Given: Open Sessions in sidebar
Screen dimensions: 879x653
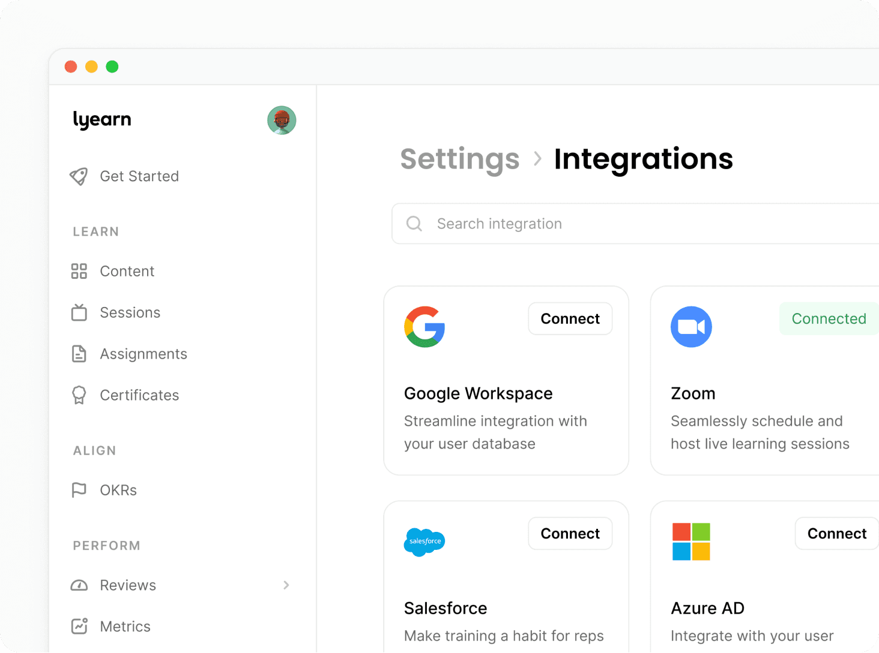Looking at the screenshot, I should [130, 312].
